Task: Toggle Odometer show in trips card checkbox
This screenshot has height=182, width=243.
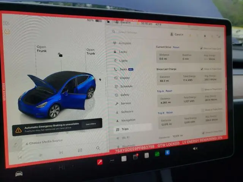Action: point(203,133)
